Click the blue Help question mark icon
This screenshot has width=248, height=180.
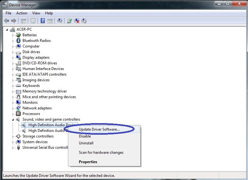tap(43, 21)
